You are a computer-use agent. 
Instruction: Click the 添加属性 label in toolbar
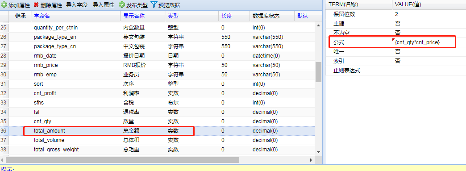pos(19,5)
